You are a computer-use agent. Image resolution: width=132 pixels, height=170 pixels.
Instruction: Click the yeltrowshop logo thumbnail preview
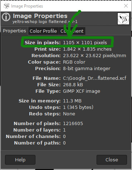[123, 19]
